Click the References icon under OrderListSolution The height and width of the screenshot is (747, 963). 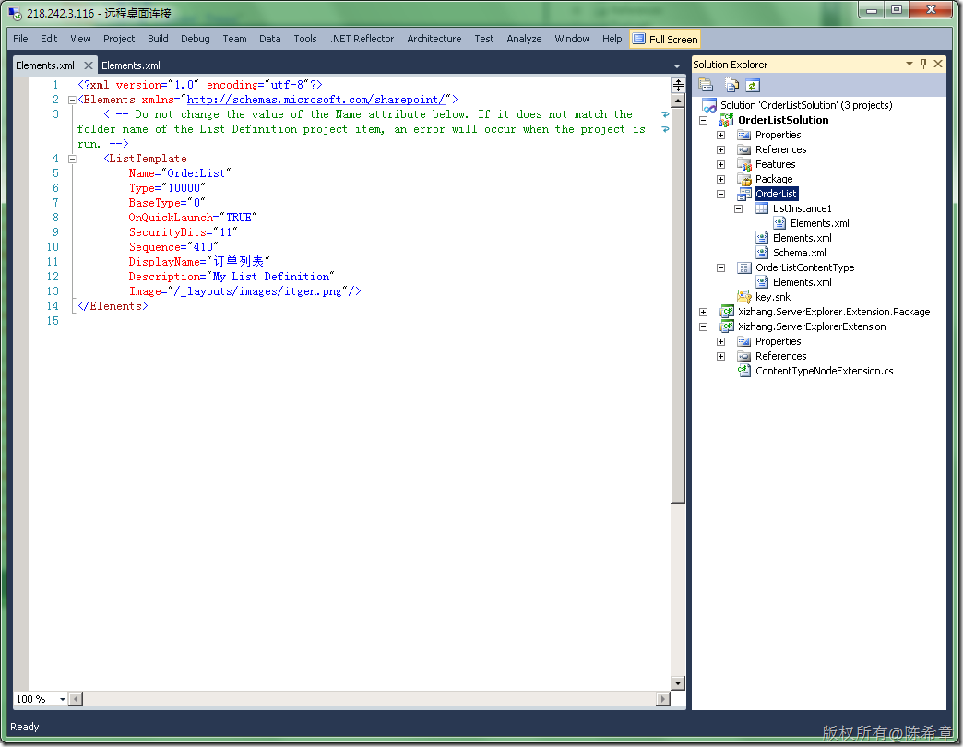(743, 149)
